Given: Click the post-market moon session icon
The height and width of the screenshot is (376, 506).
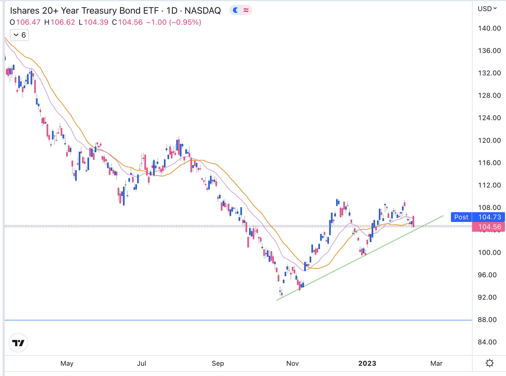Looking at the screenshot, I should click(x=235, y=10).
